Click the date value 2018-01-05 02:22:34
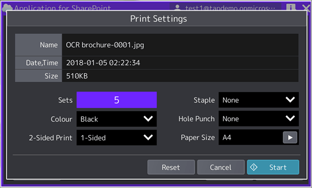This screenshot has height=188, width=312. 103,63
